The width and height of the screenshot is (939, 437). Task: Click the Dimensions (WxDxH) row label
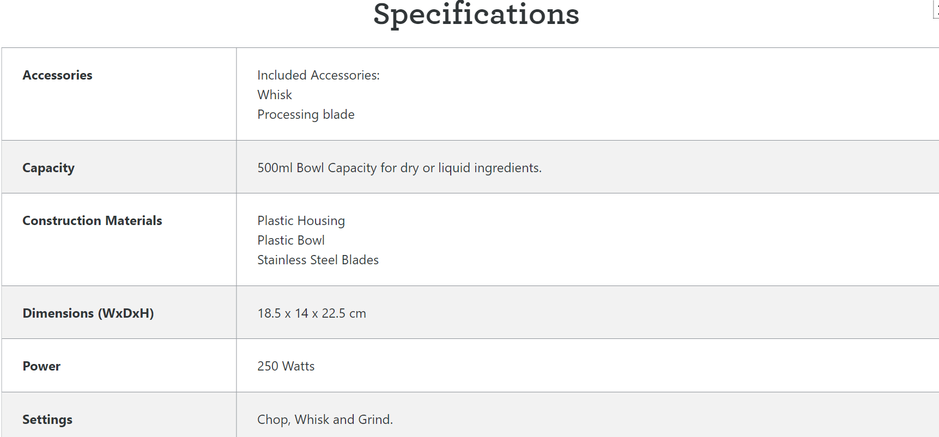coord(88,313)
